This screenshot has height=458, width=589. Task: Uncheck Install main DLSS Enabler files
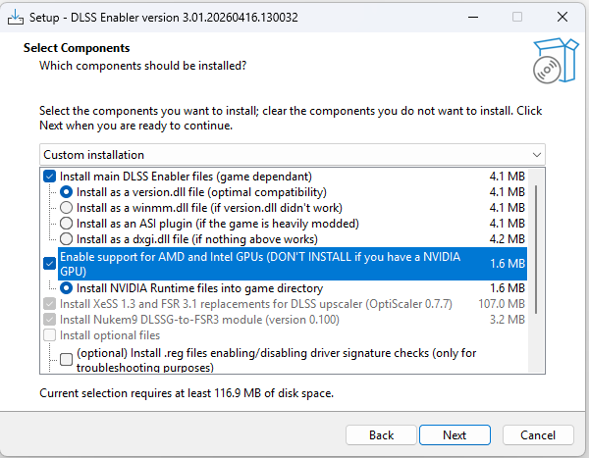pos(50,177)
